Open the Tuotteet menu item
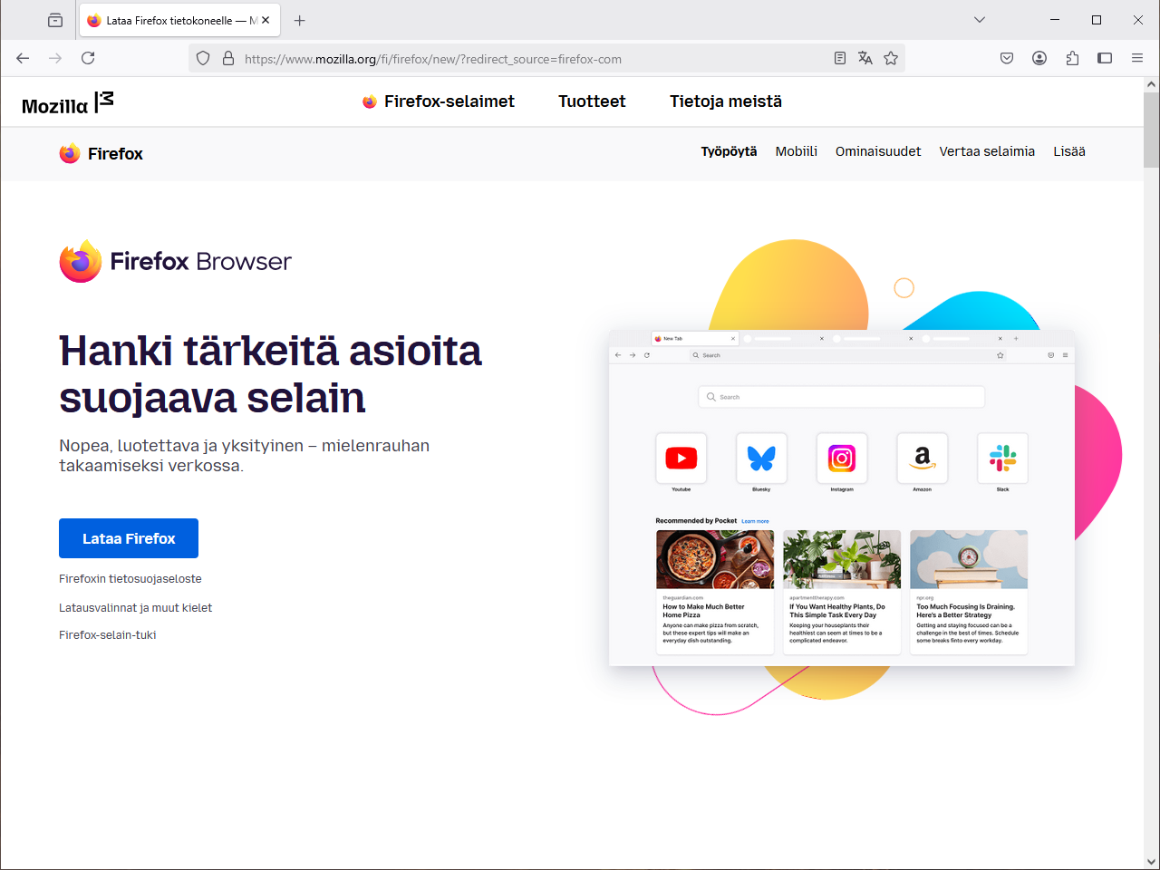This screenshot has height=870, width=1160. [x=592, y=101]
